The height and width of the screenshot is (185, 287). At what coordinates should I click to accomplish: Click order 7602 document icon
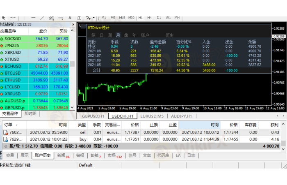[5, 132]
